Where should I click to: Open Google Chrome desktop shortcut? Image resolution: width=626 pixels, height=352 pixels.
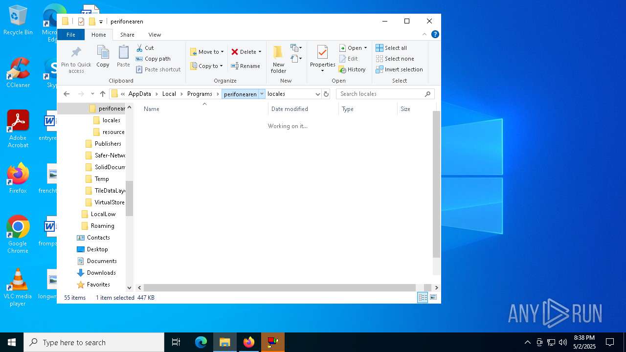pos(18,235)
